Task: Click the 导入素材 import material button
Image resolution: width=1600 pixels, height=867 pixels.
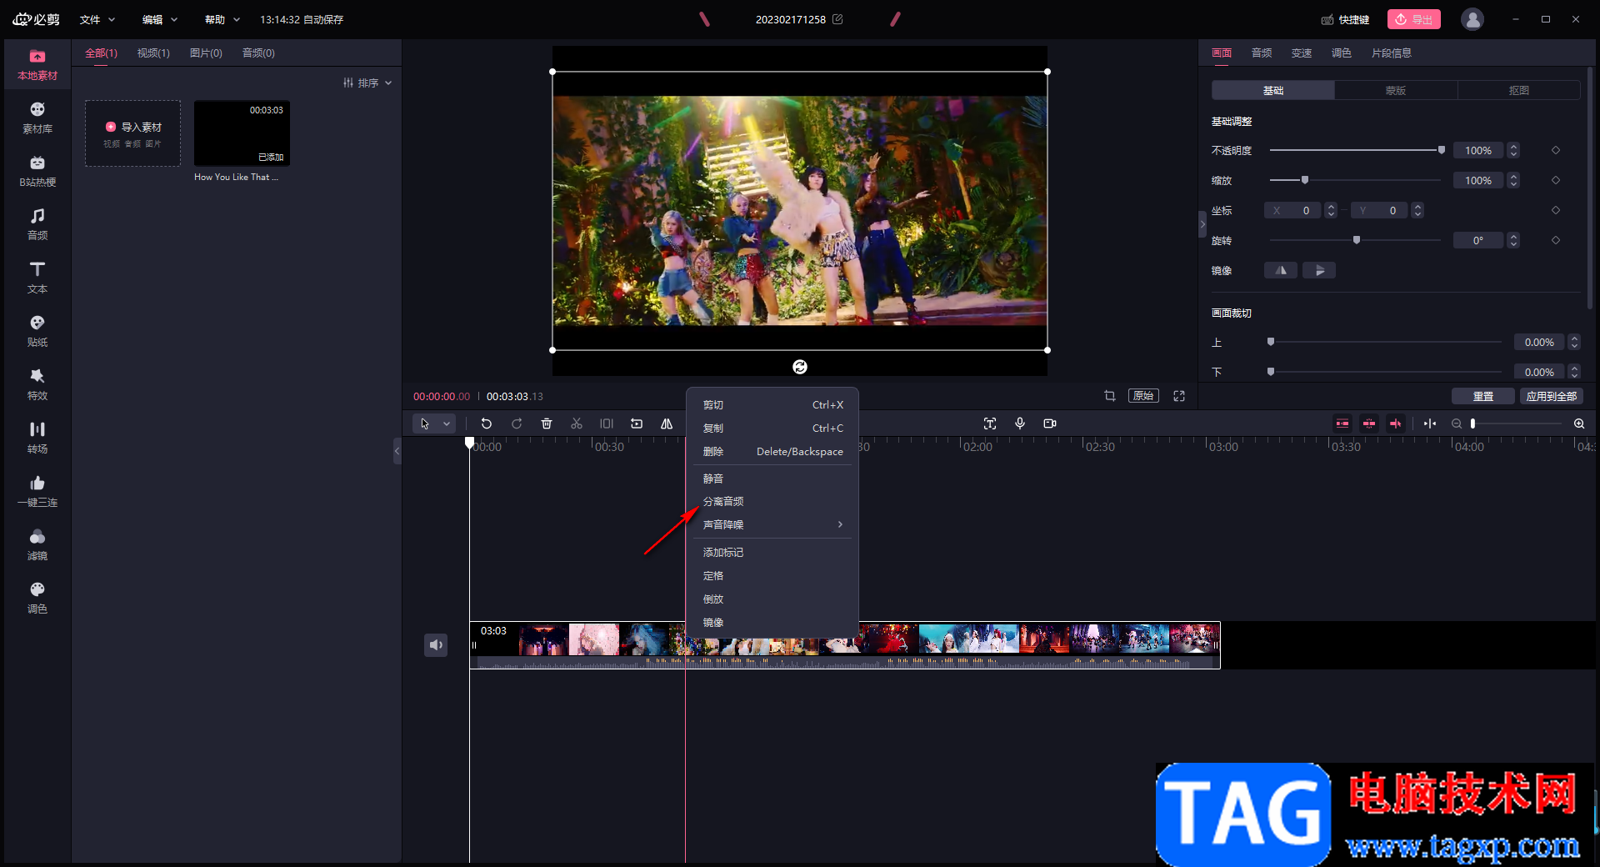Action: (133, 133)
